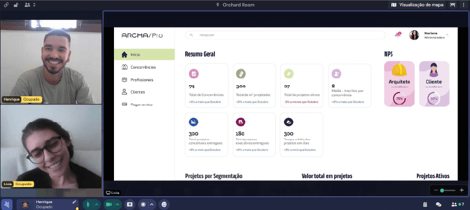The image size is (470, 210).
Task: Select Henrique's video tile
Action: coord(51,62)
